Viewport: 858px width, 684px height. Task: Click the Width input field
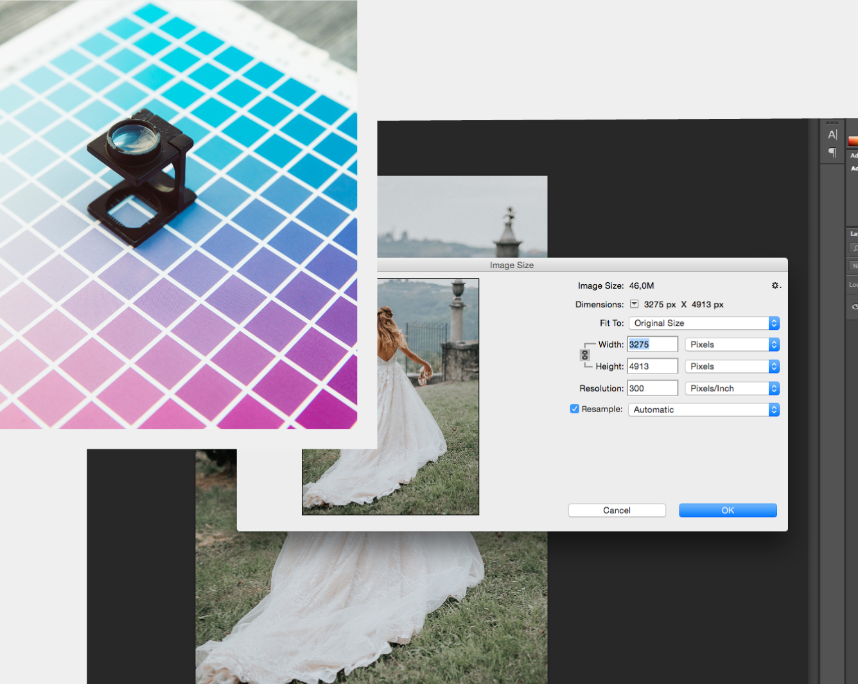[652, 345]
